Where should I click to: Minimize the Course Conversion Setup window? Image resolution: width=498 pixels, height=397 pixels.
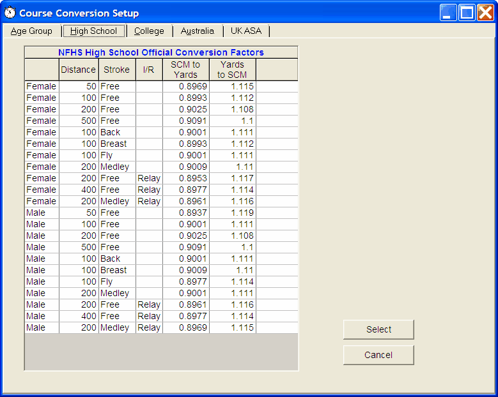point(448,13)
